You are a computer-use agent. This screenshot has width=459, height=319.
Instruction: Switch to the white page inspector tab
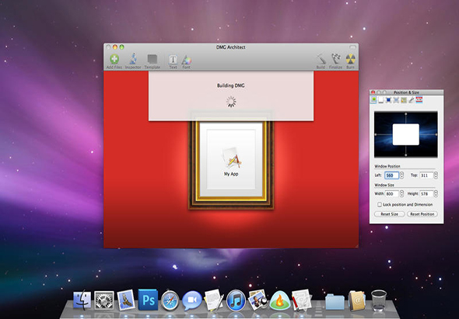(x=381, y=100)
